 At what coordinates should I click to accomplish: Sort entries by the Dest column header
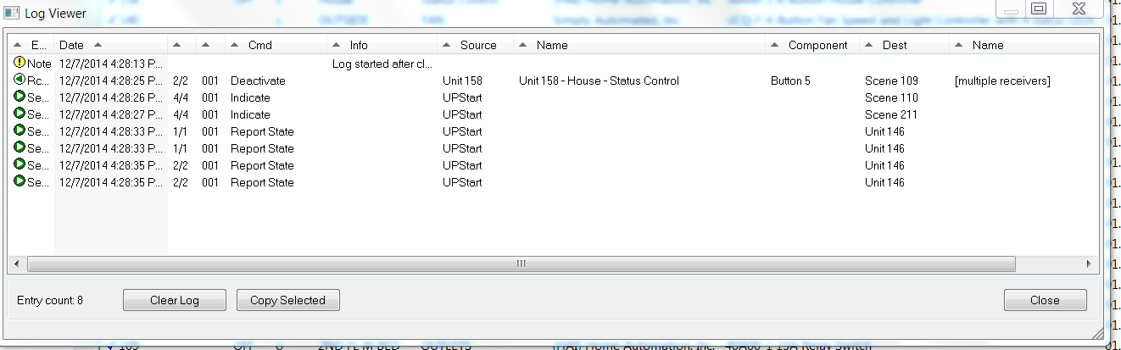[894, 45]
